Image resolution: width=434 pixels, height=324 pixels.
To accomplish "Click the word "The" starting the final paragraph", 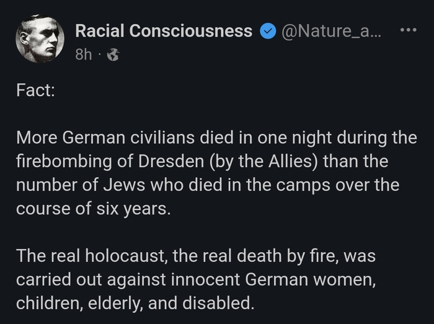I will 30,256.
